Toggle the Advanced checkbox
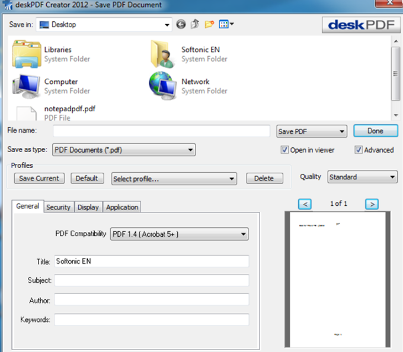The width and height of the screenshot is (403, 352). 359,150
